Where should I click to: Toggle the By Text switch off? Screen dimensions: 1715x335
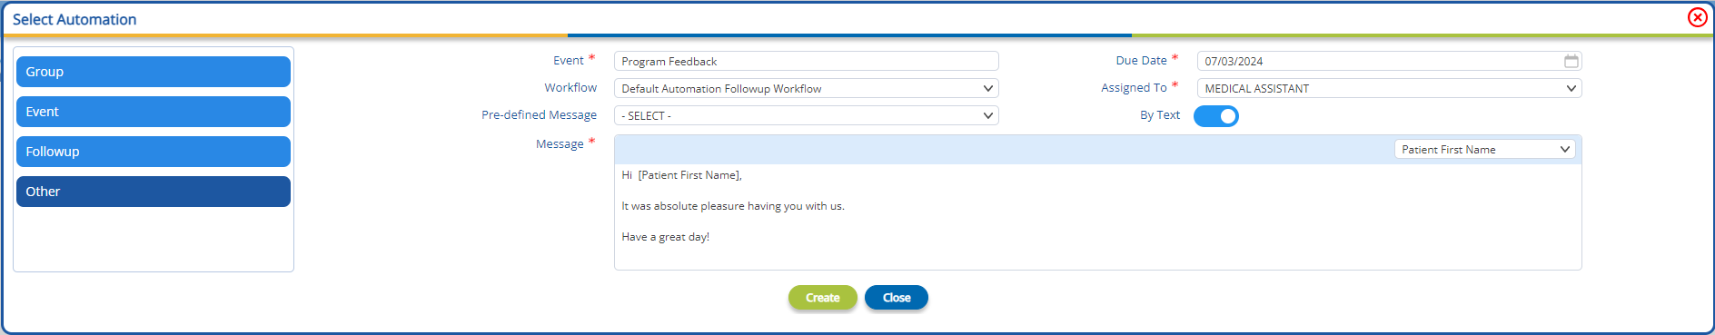pyautogui.click(x=1216, y=116)
